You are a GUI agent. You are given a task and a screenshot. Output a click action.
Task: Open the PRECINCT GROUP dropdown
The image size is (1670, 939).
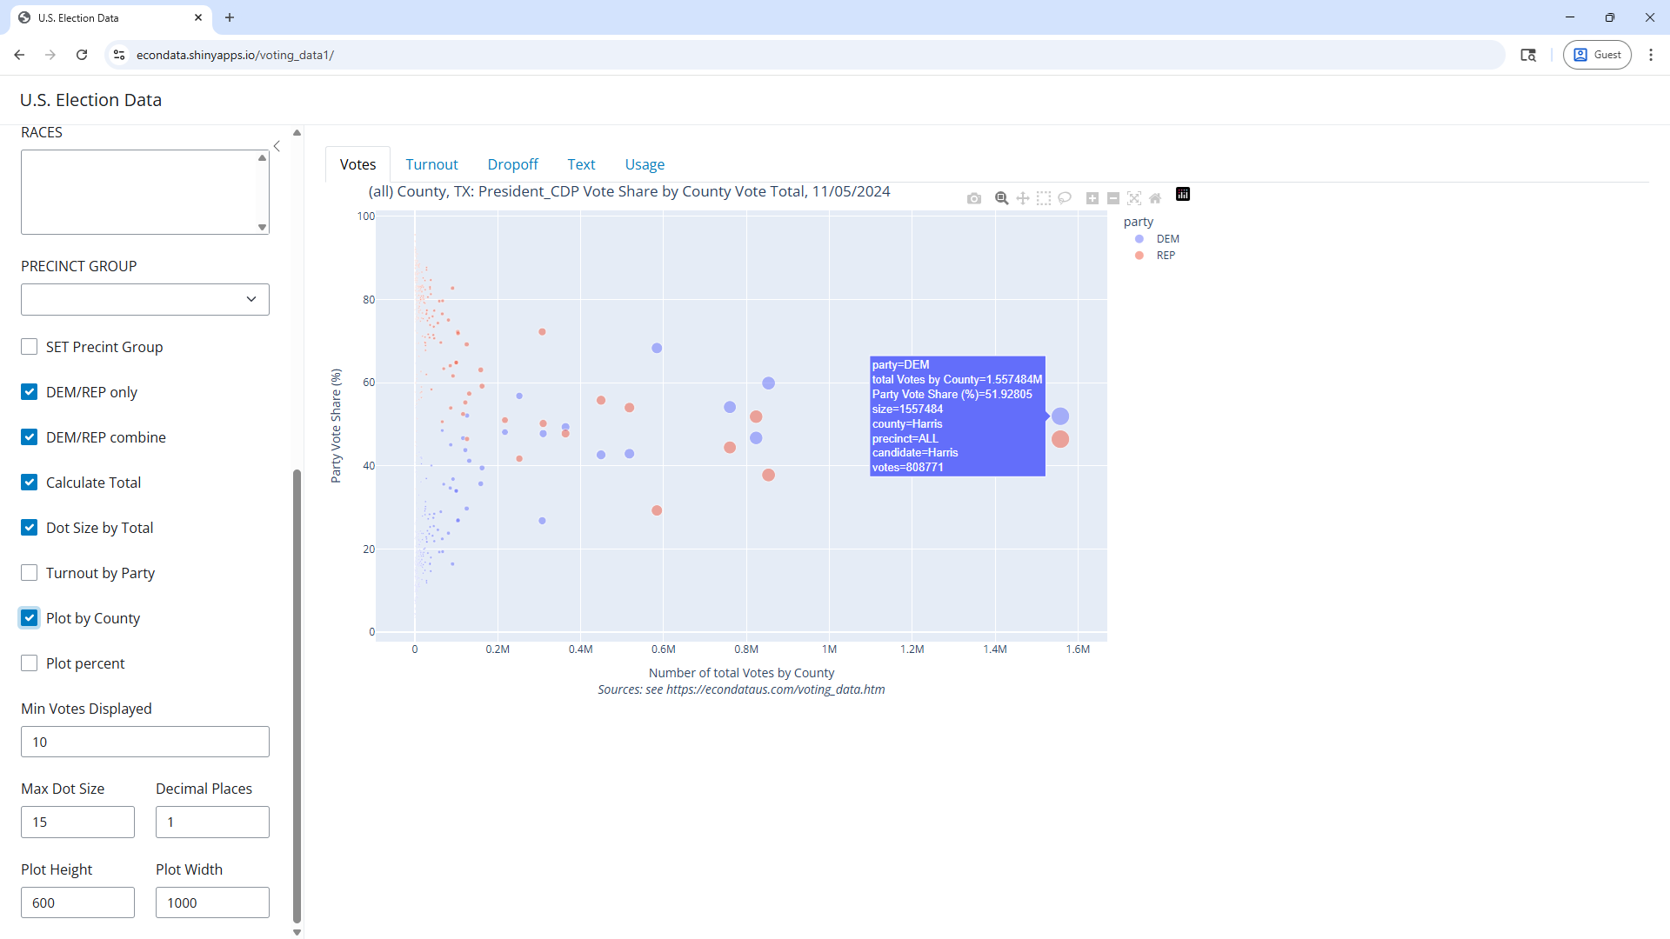[x=145, y=299]
